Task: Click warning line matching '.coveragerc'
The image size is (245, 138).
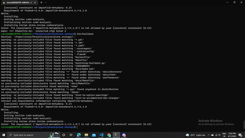Action: [x=47, y=48]
